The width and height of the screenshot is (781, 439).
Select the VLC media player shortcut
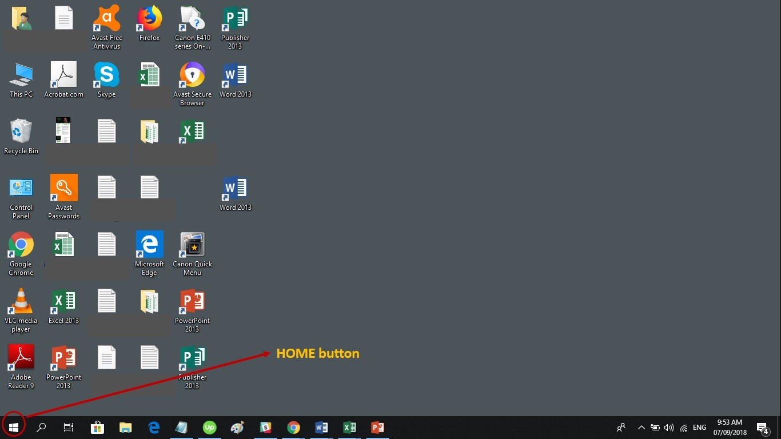[x=21, y=310]
